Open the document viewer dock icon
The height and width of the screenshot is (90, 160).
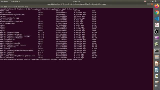[x=157, y=25]
